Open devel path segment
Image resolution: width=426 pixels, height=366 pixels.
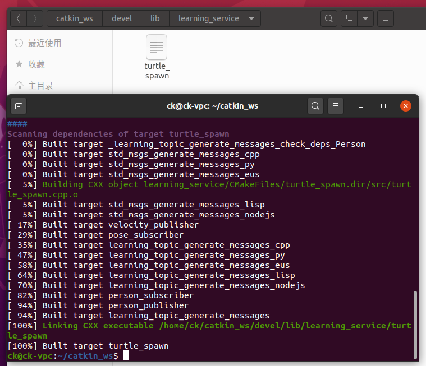(122, 18)
